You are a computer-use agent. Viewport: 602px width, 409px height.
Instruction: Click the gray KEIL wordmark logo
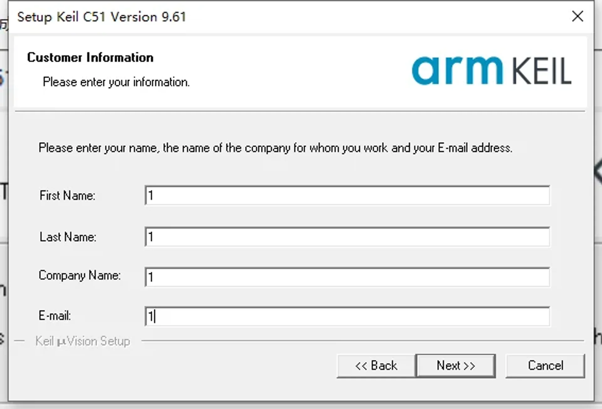coord(541,72)
